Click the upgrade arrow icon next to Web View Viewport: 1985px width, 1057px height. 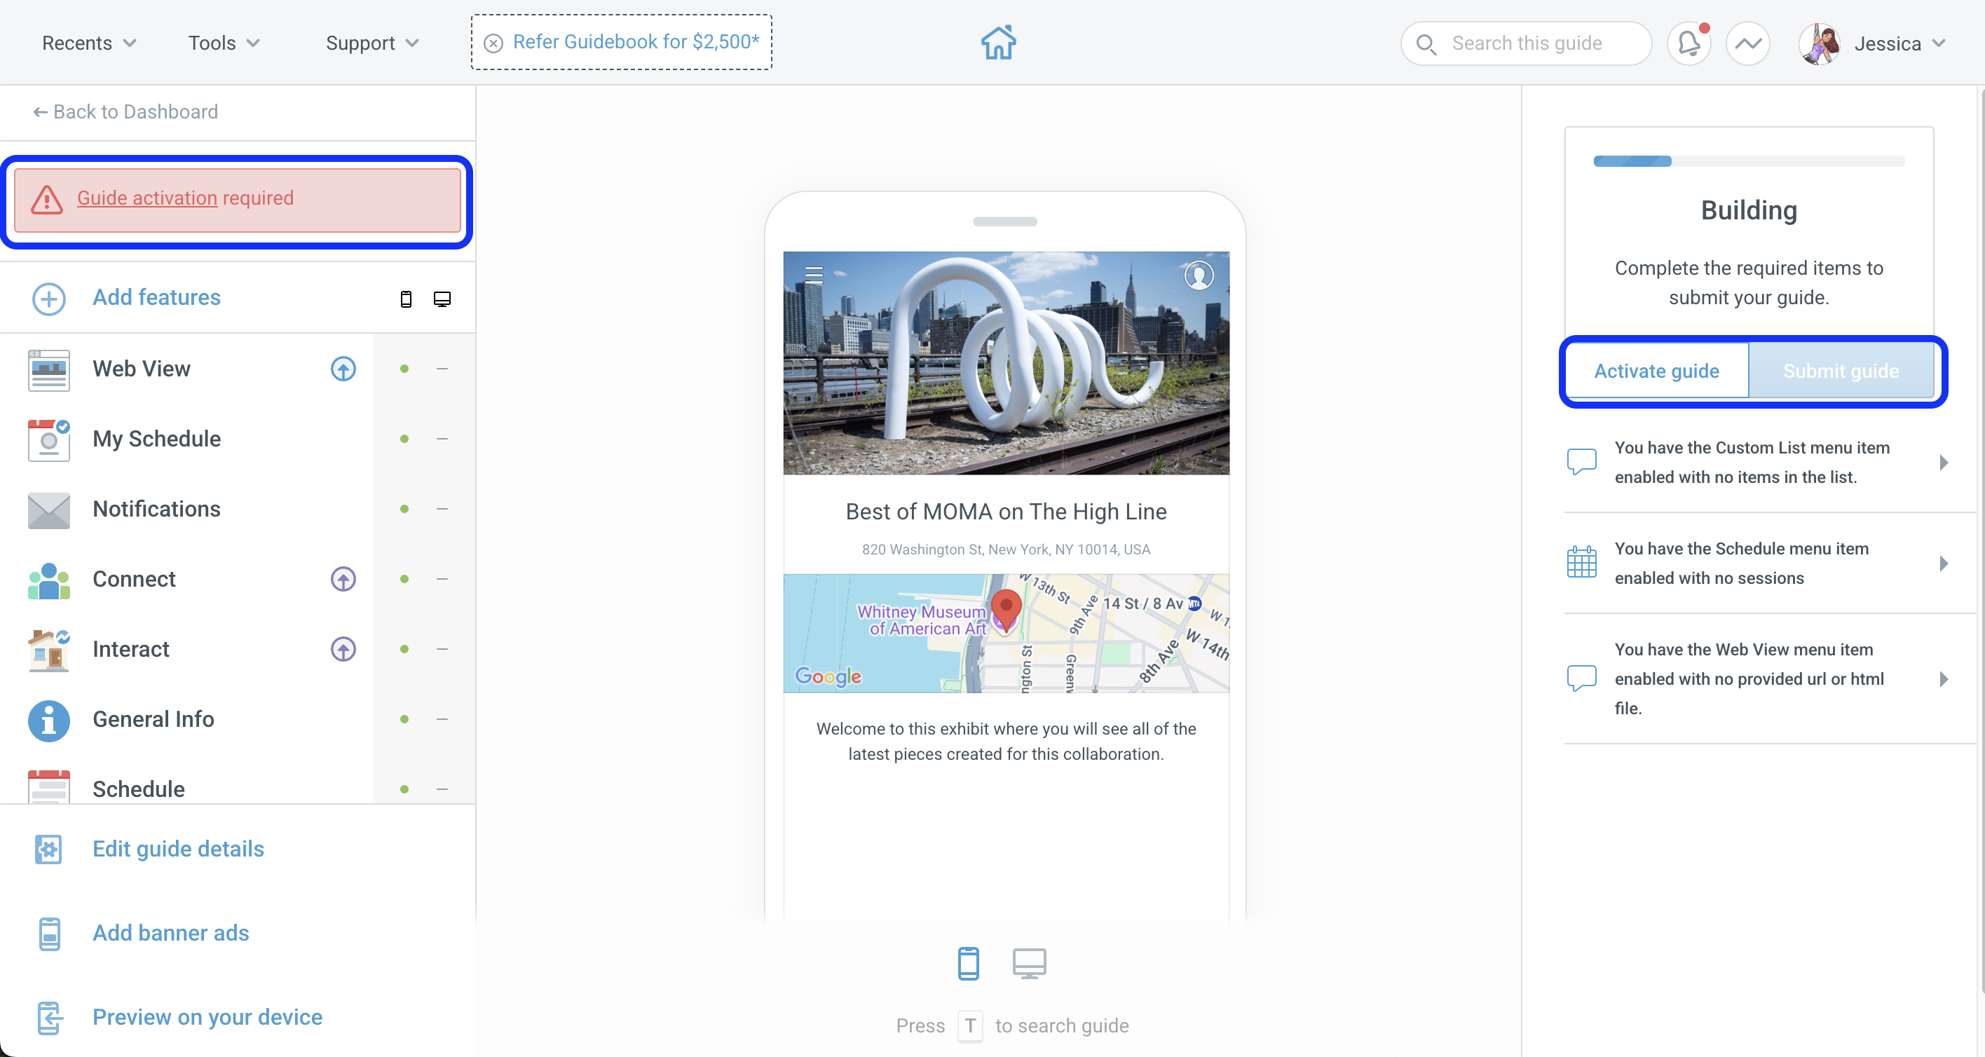pos(343,369)
